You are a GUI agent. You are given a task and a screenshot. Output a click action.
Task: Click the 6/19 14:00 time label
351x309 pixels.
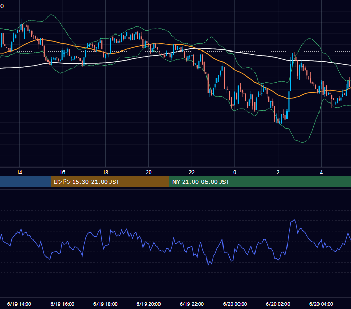(19, 304)
